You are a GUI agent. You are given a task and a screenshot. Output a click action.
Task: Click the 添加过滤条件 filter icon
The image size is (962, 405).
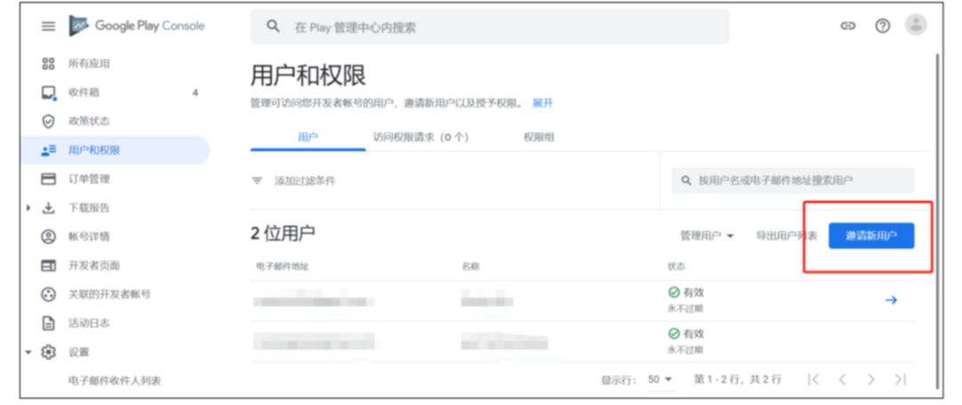[x=258, y=180]
